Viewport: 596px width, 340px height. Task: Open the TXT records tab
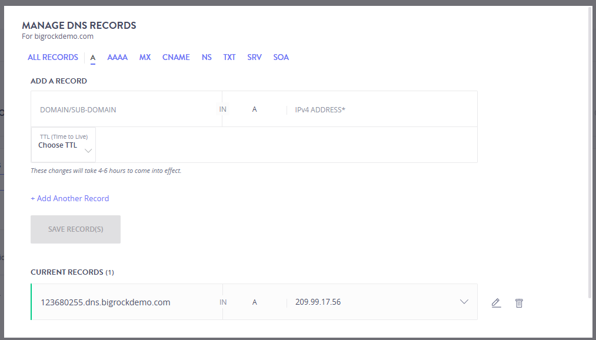[x=229, y=58]
